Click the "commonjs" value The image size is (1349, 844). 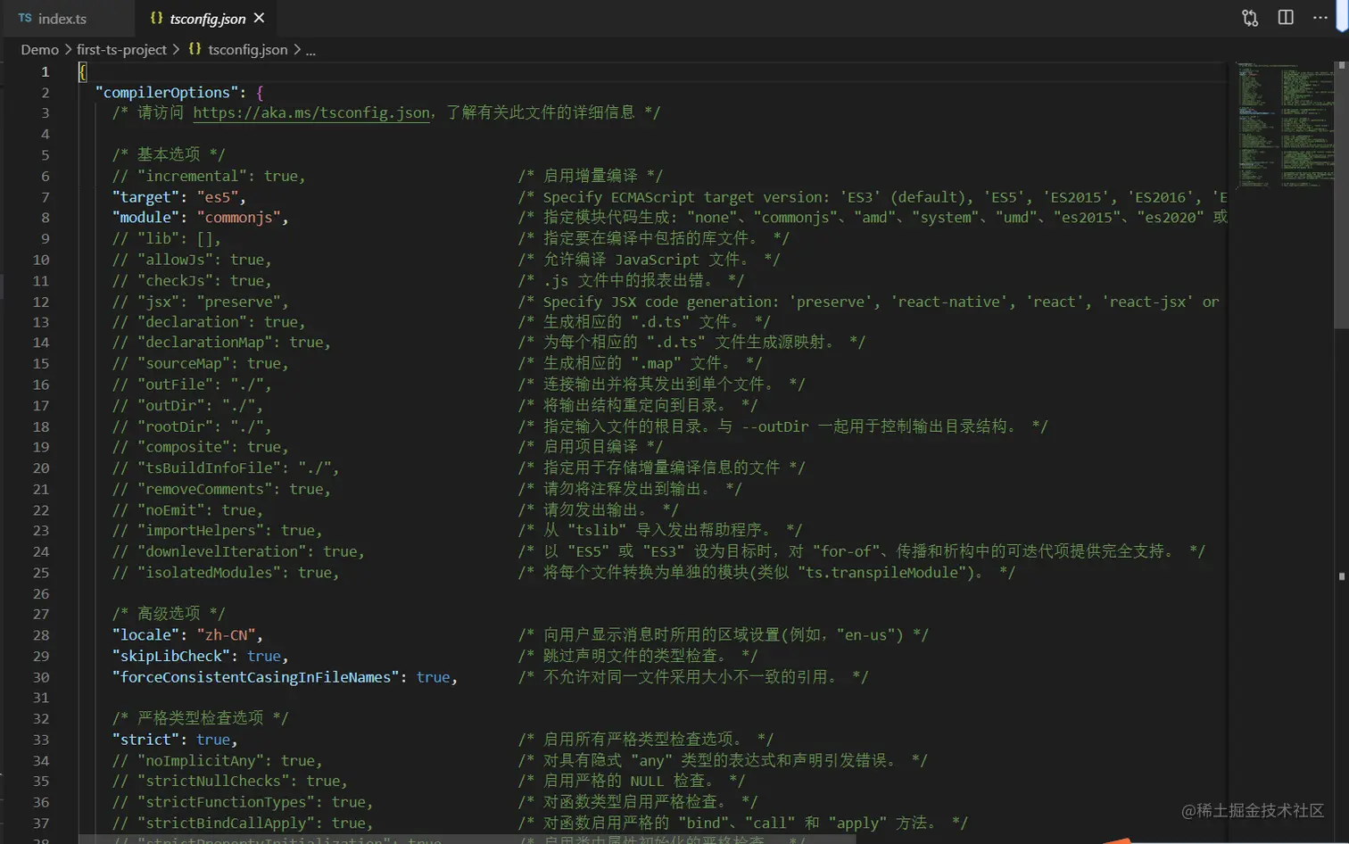pos(239,218)
